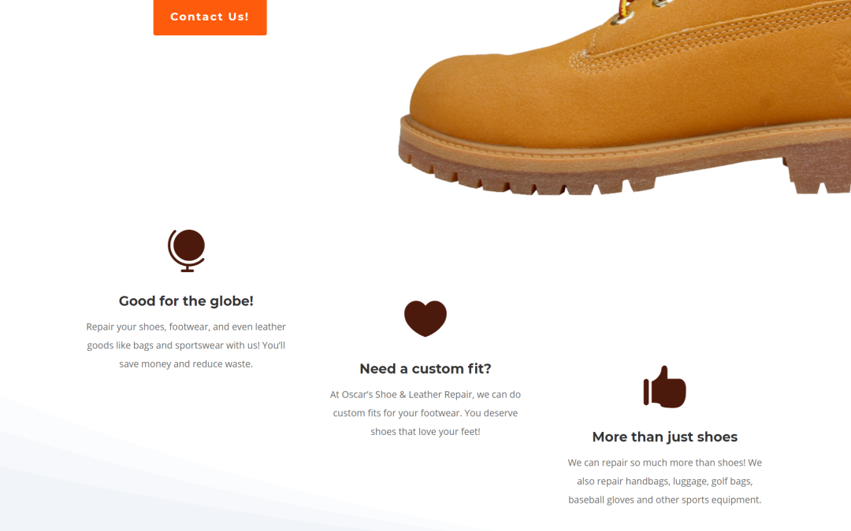Click paragraph about repairing shoes and footwear
This screenshot has height=531, width=851.
pyautogui.click(x=186, y=345)
